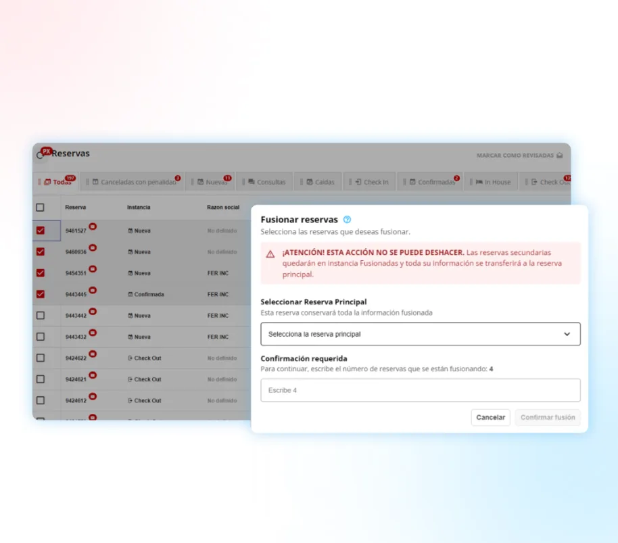Uncheck the checkbox for reserva 9443445

pos(40,294)
